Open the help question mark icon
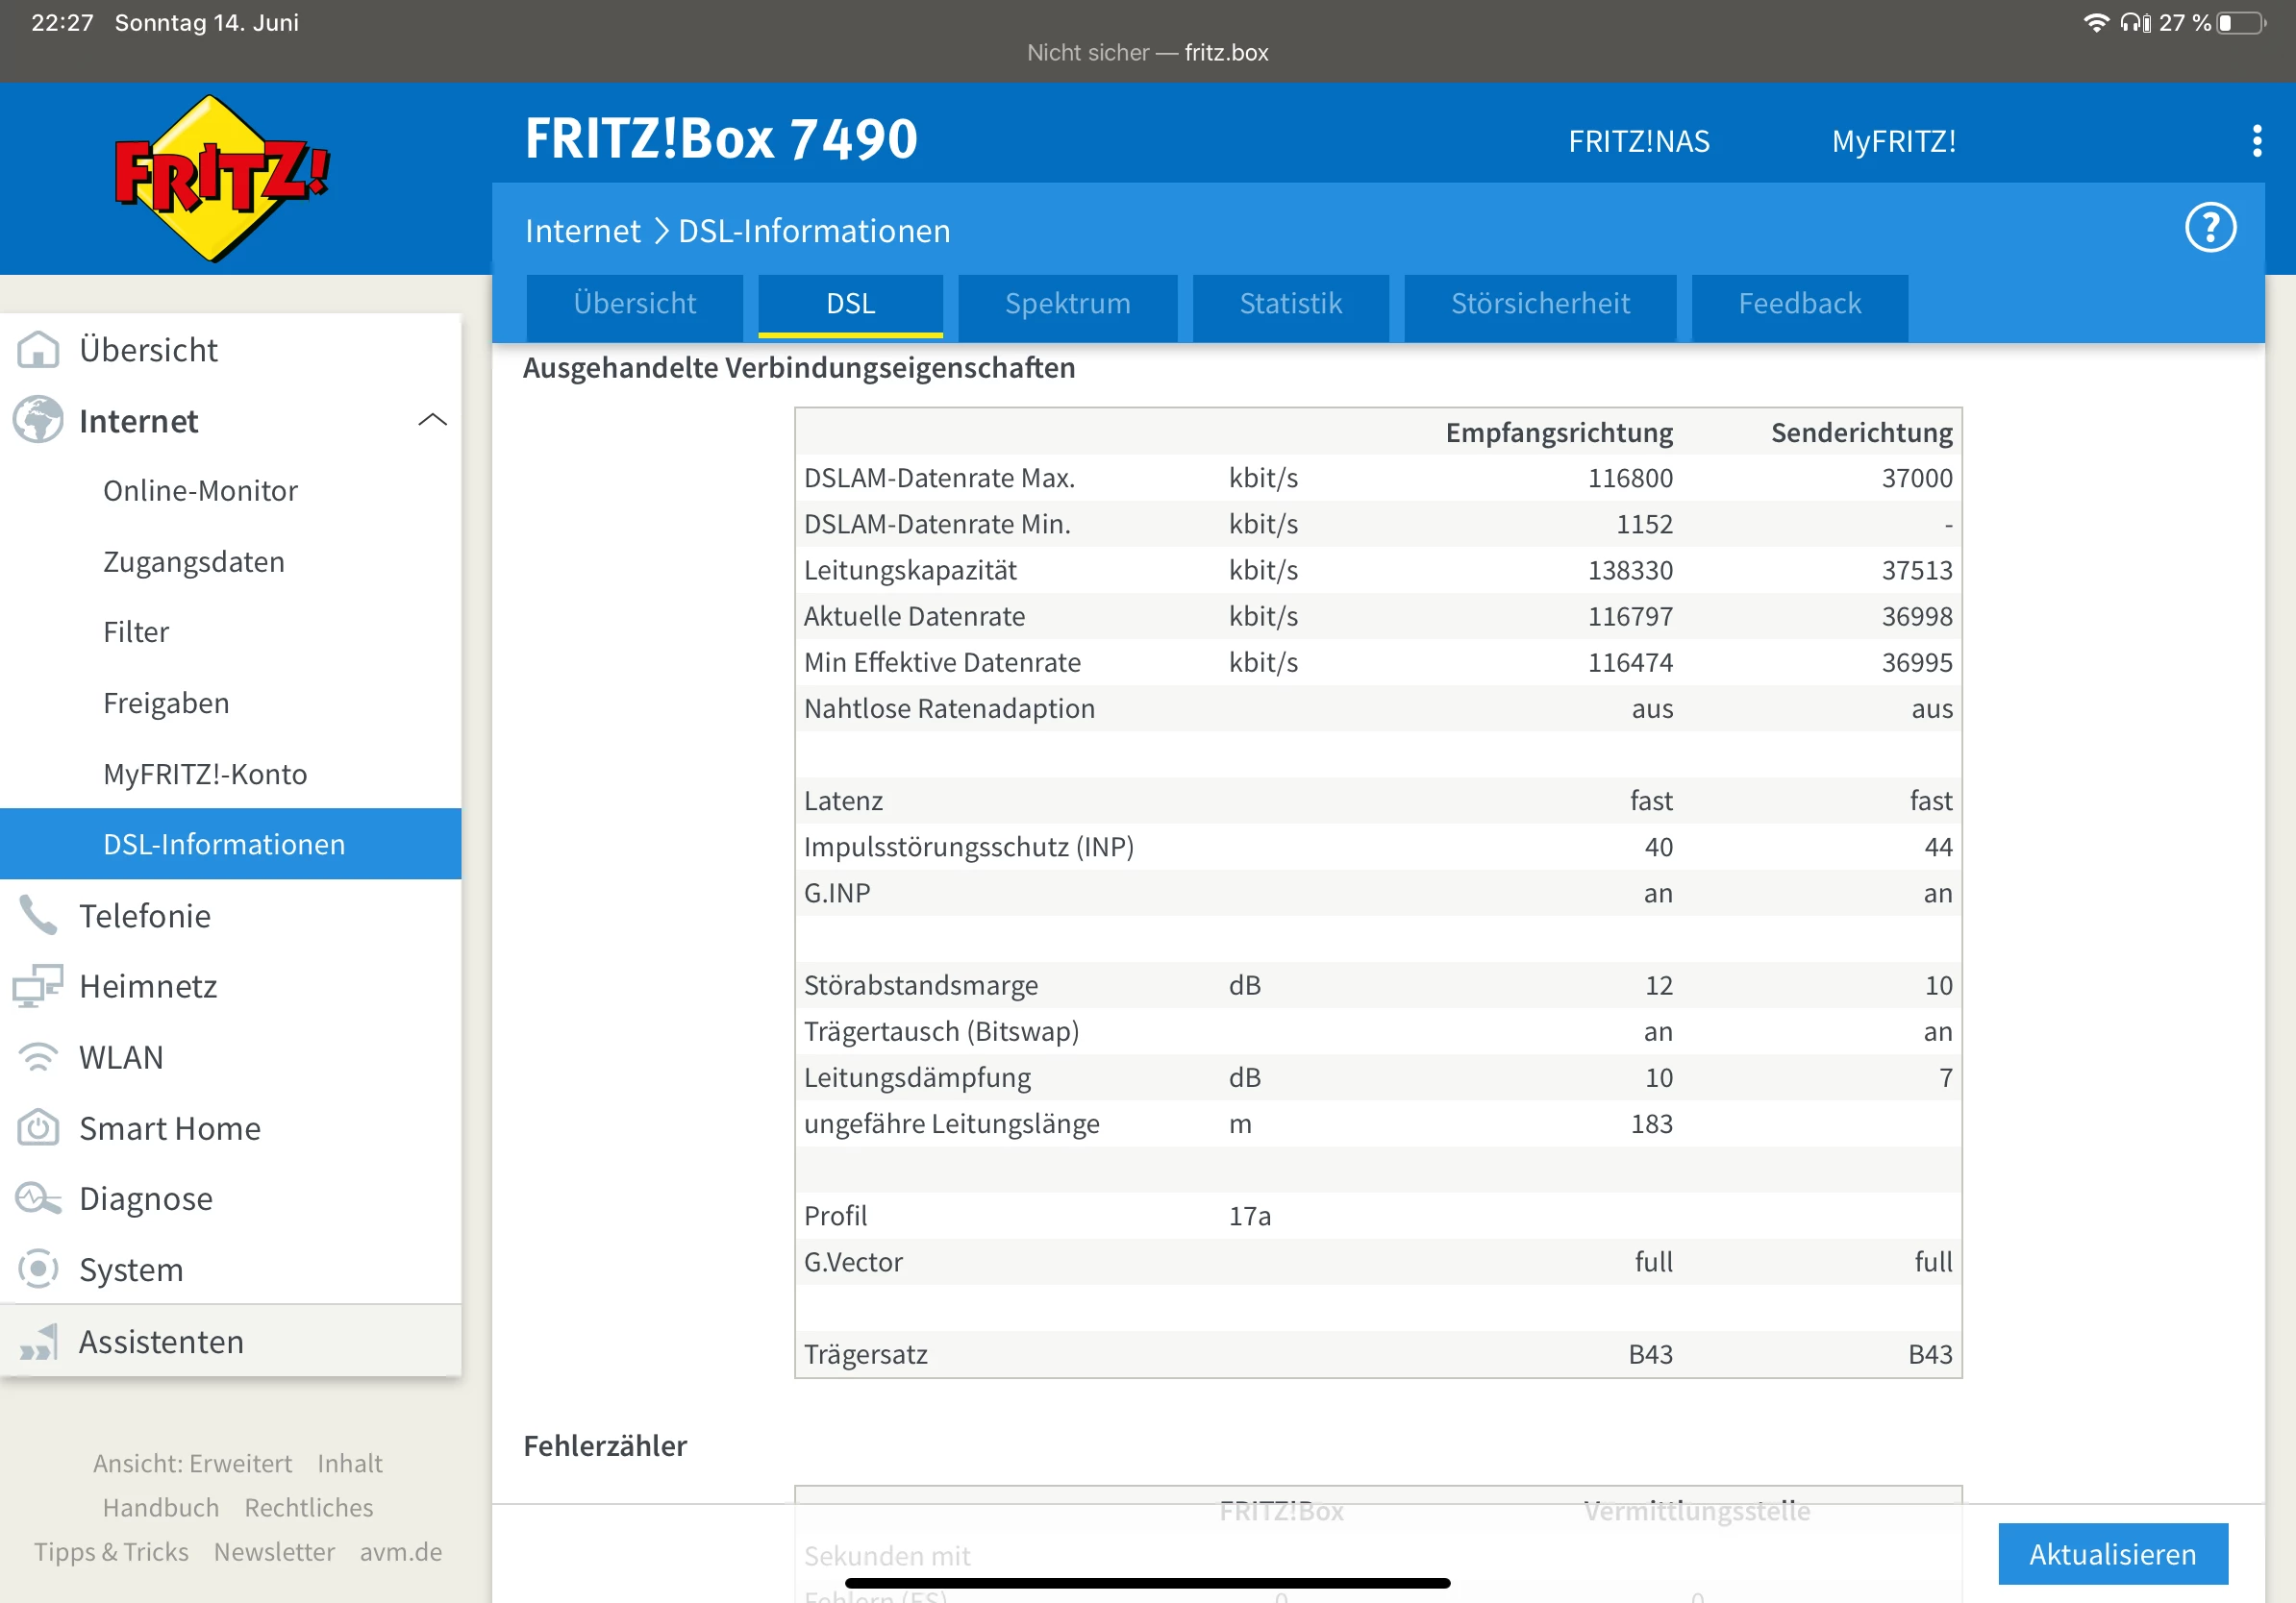The height and width of the screenshot is (1603, 2296). click(2209, 229)
